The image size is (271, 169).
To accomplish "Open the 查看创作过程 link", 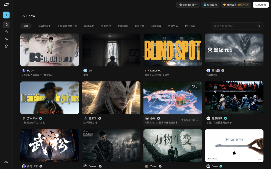I will 190,120.
